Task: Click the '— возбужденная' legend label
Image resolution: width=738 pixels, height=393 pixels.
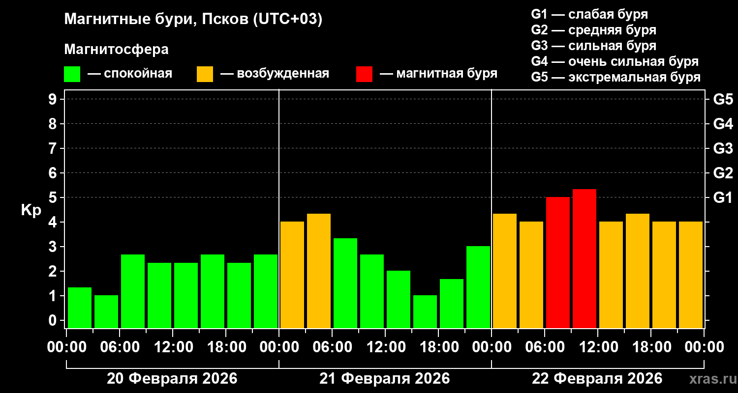Action: click(x=275, y=74)
